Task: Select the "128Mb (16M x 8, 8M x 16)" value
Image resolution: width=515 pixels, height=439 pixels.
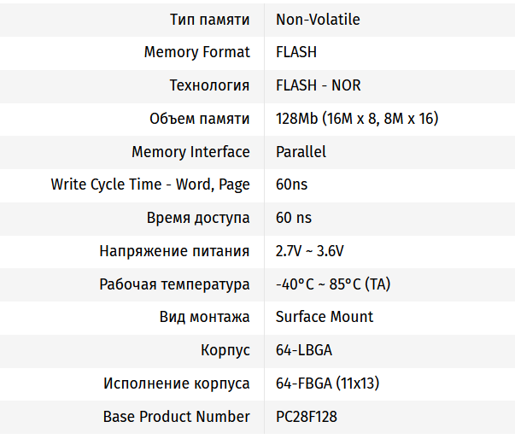Action: 357,119
